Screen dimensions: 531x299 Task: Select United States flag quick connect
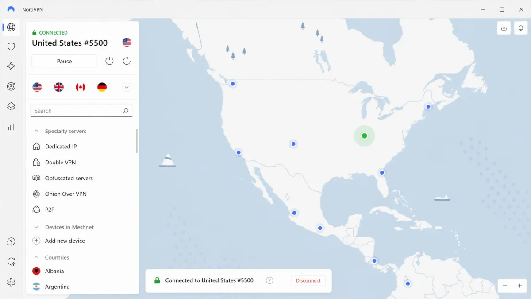37,87
